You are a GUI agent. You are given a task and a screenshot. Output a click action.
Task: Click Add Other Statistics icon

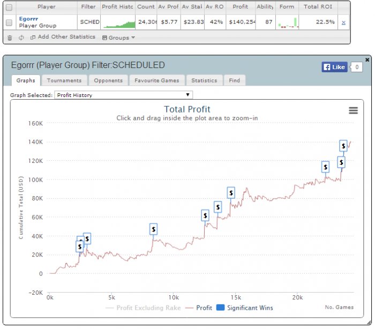point(33,37)
